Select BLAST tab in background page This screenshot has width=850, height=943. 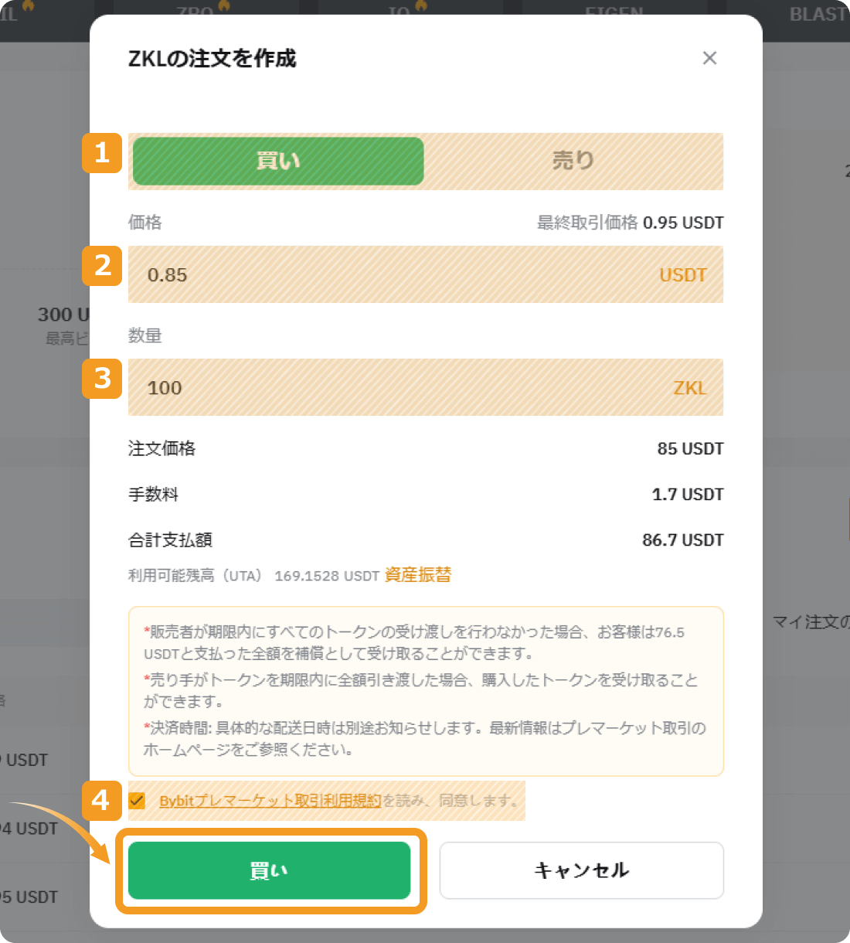(818, 14)
